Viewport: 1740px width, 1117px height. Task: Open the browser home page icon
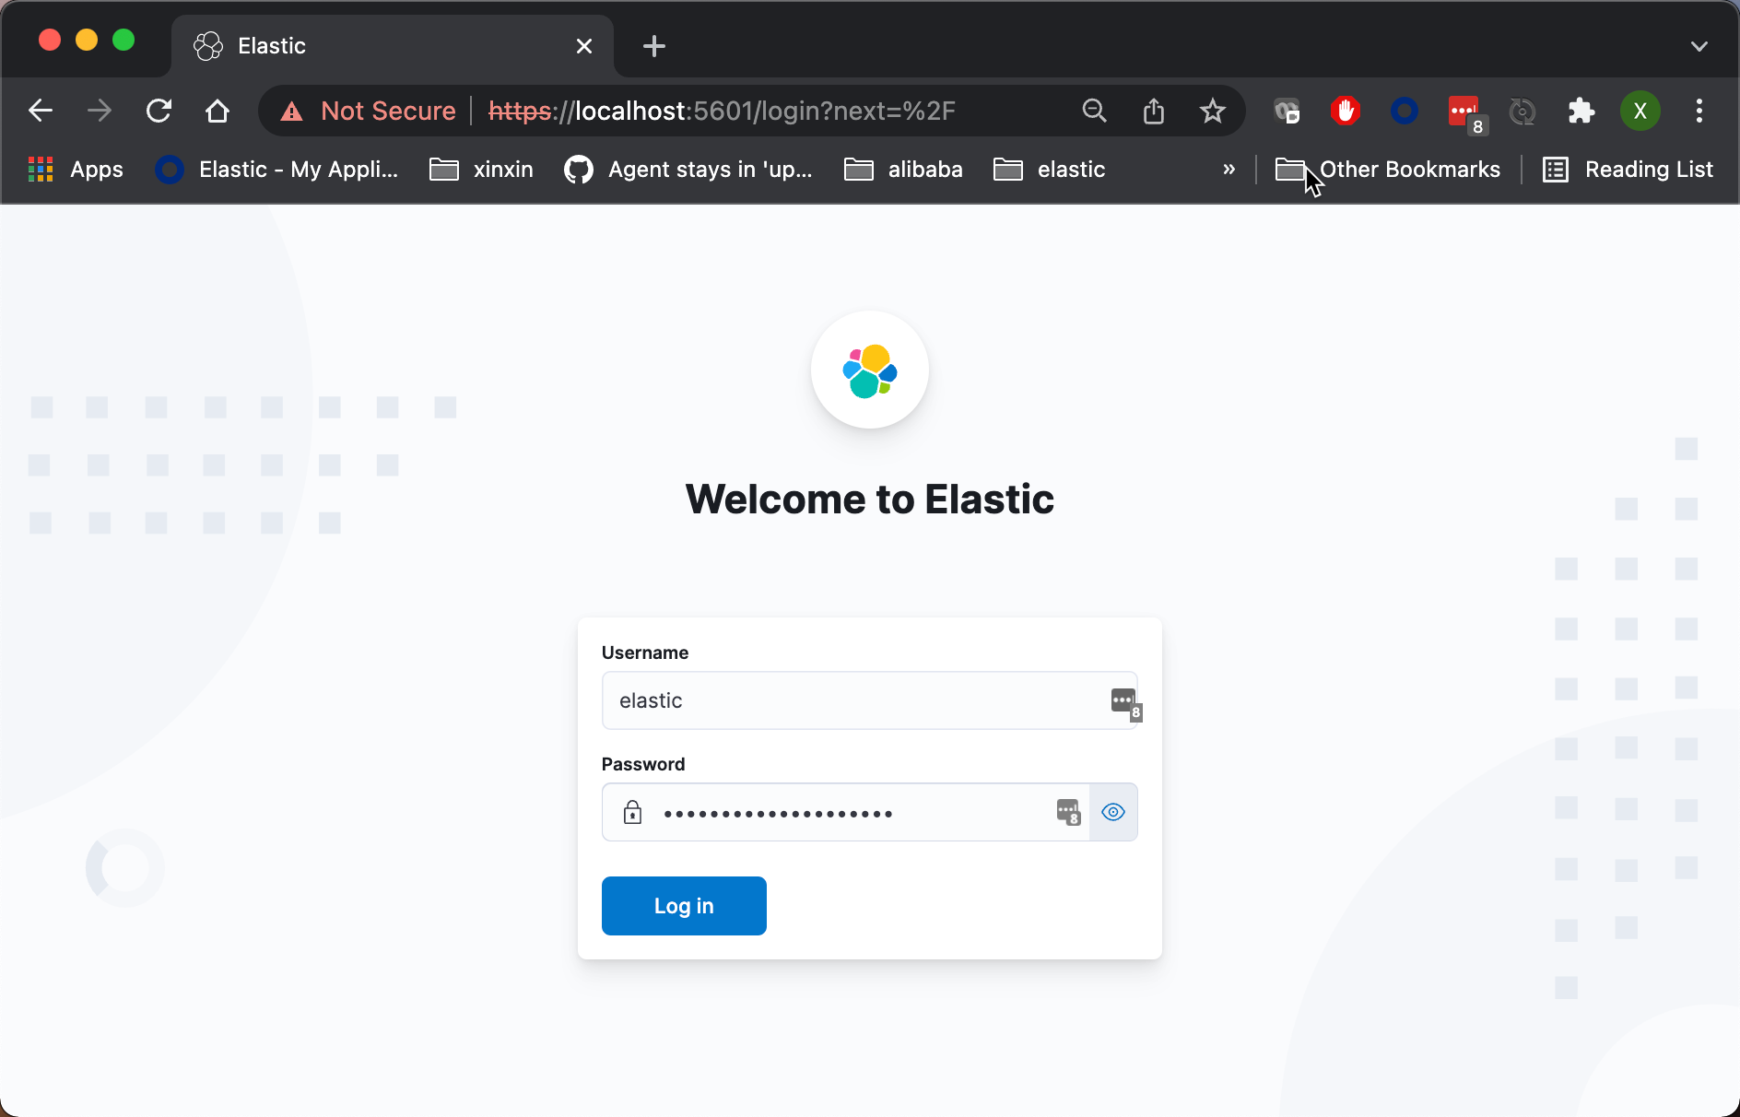(217, 111)
